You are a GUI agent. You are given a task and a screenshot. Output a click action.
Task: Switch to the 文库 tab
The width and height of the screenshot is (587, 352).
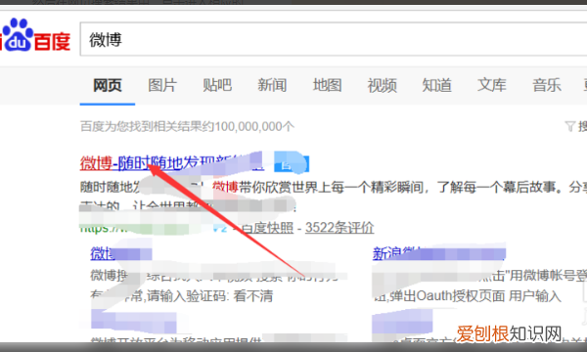tap(492, 85)
